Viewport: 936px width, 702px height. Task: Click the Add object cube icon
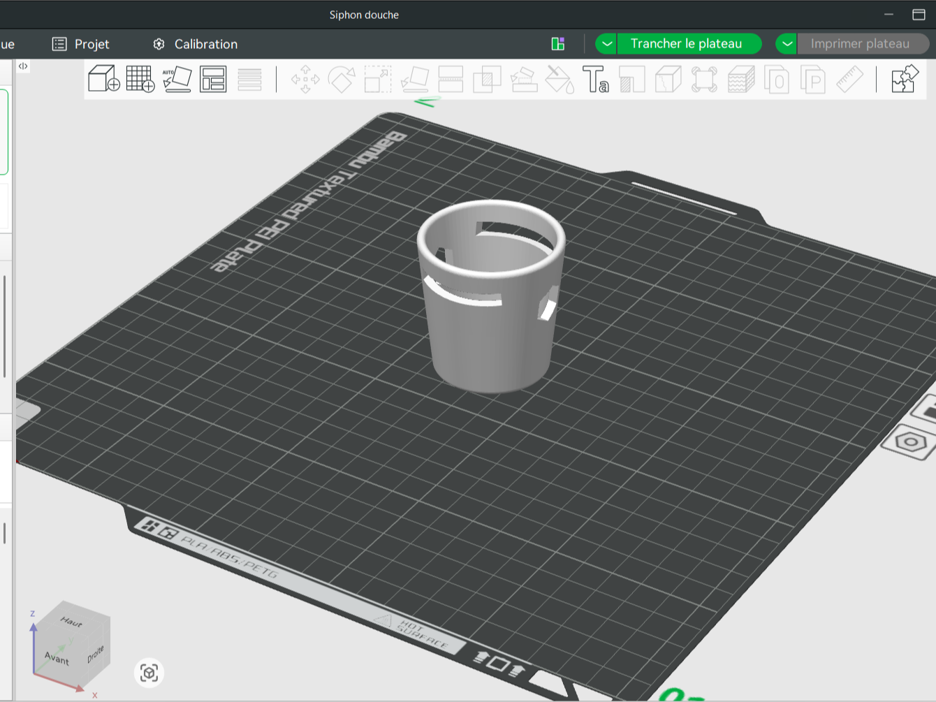104,79
